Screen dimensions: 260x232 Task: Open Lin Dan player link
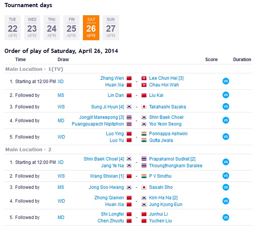[x=116, y=95]
